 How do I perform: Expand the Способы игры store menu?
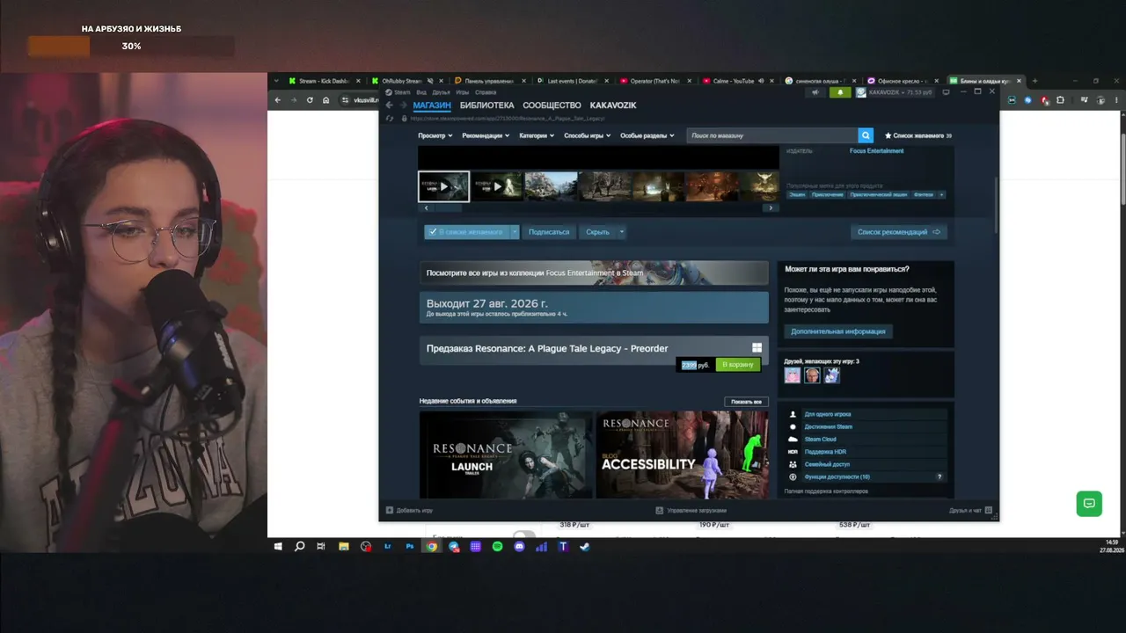pyautogui.click(x=587, y=135)
